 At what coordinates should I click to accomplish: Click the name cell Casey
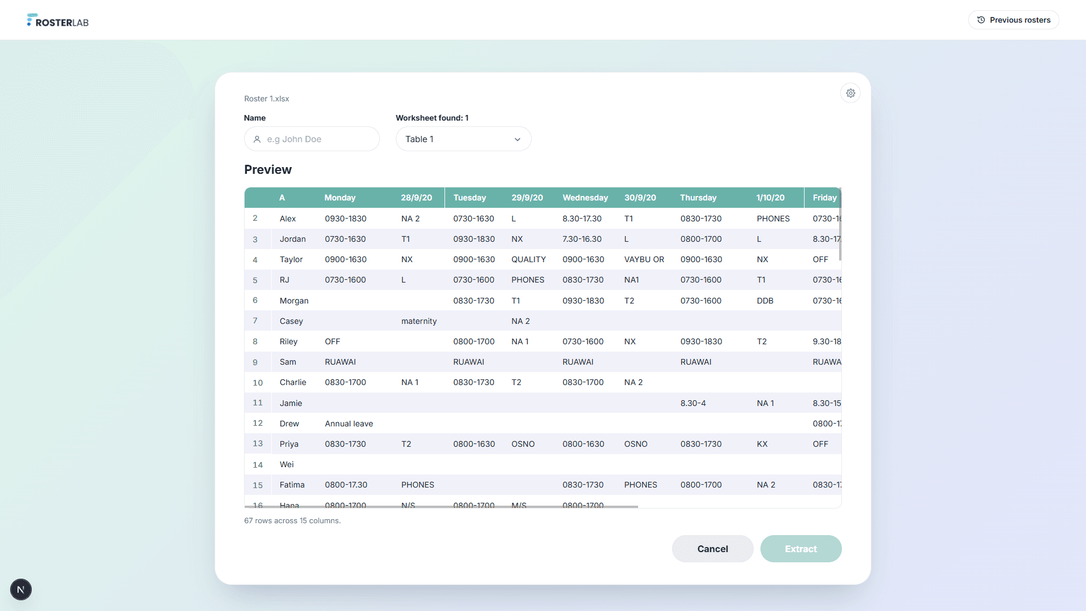click(291, 321)
